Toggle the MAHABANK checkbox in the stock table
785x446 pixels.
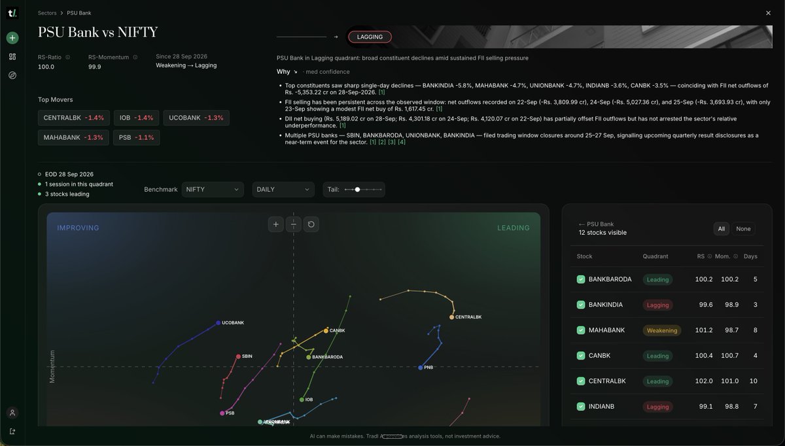coord(581,330)
